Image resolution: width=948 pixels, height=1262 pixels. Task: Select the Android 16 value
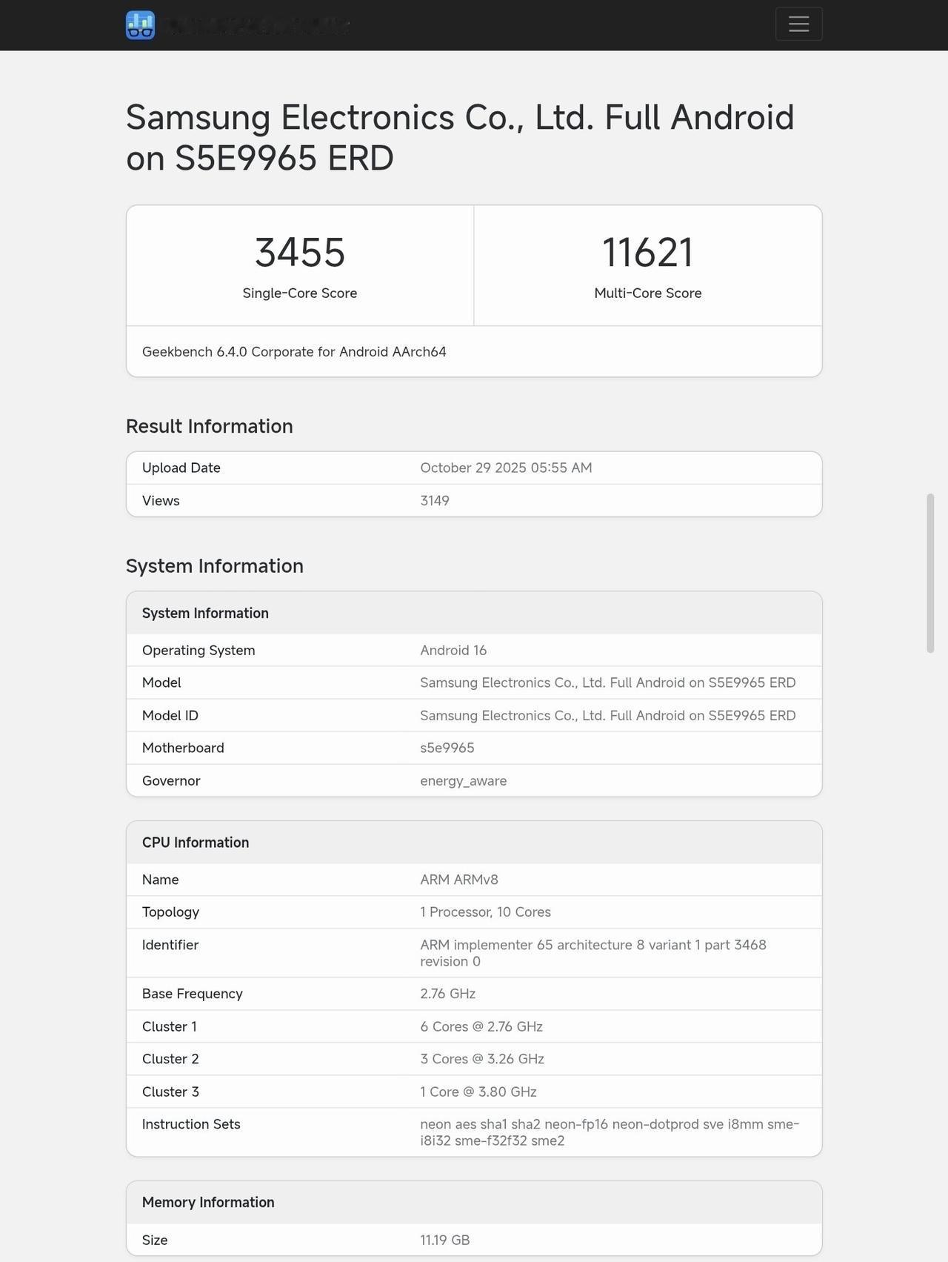tap(453, 650)
